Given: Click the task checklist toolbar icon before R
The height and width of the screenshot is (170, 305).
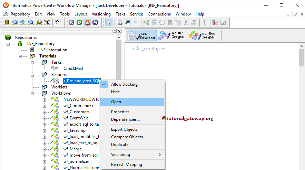Looking at the screenshot, I should [x=58, y=22].
